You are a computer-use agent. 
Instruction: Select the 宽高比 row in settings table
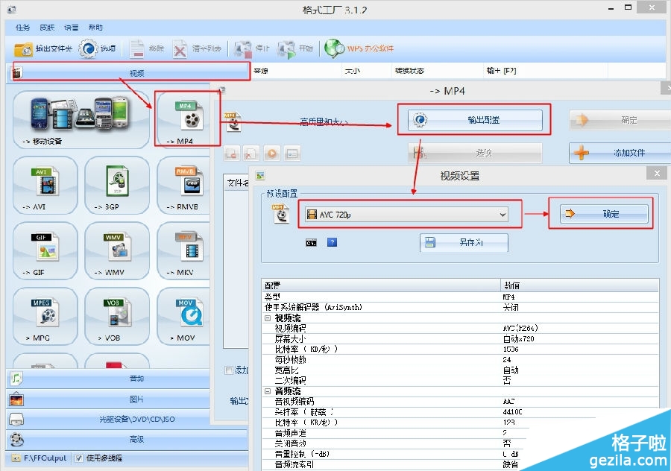[460, 370]
